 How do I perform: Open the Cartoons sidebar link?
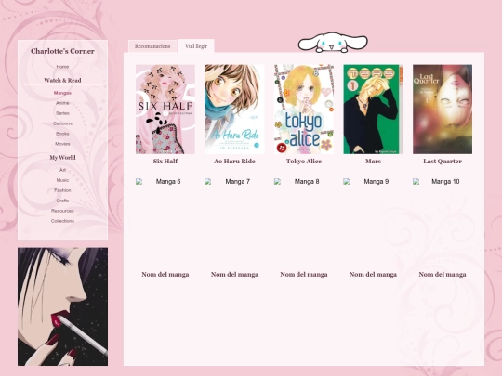(x=62, y=123)
